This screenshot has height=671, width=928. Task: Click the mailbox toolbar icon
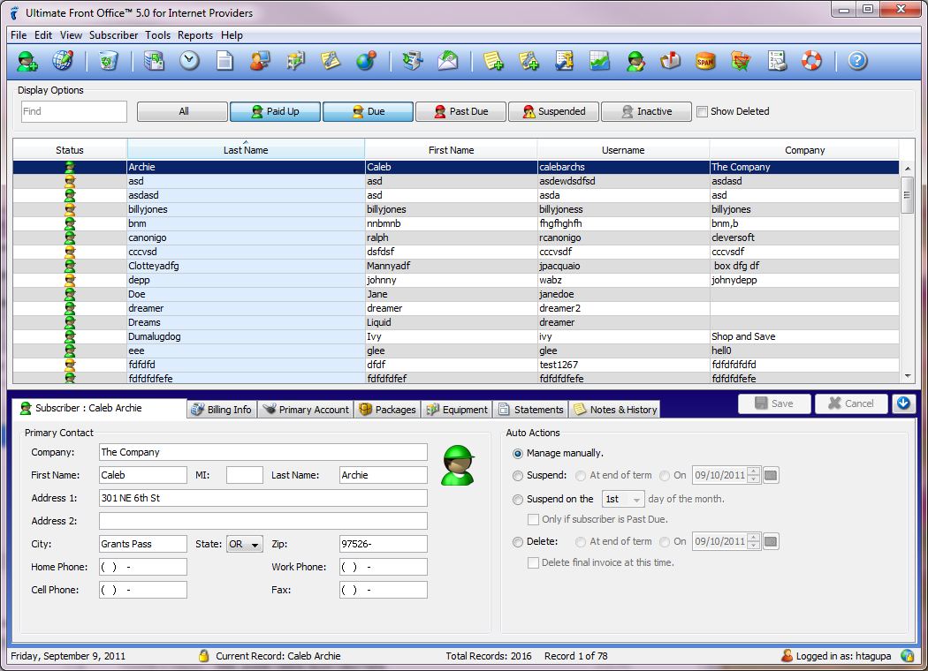[670, 61]
